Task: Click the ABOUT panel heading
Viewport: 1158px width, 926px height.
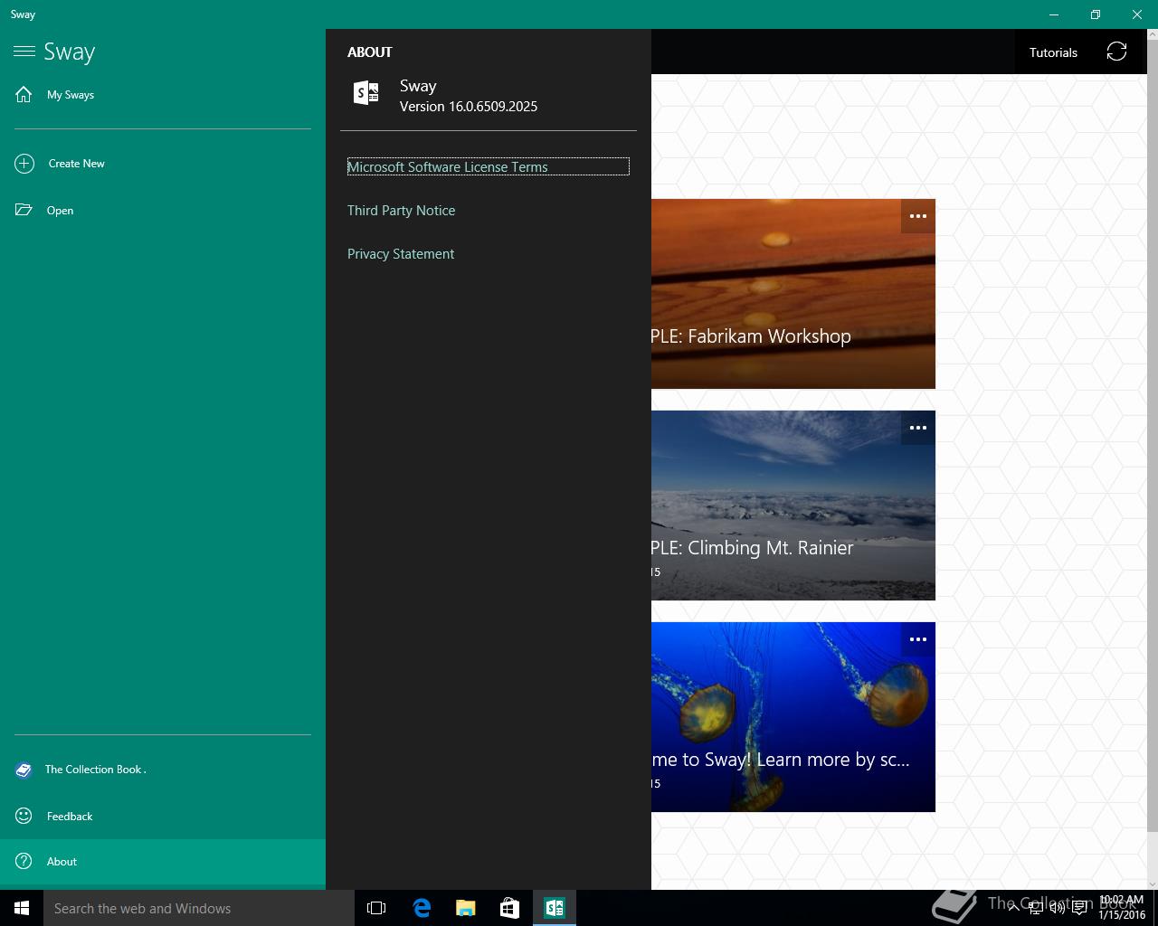Action: coord(370,52)
